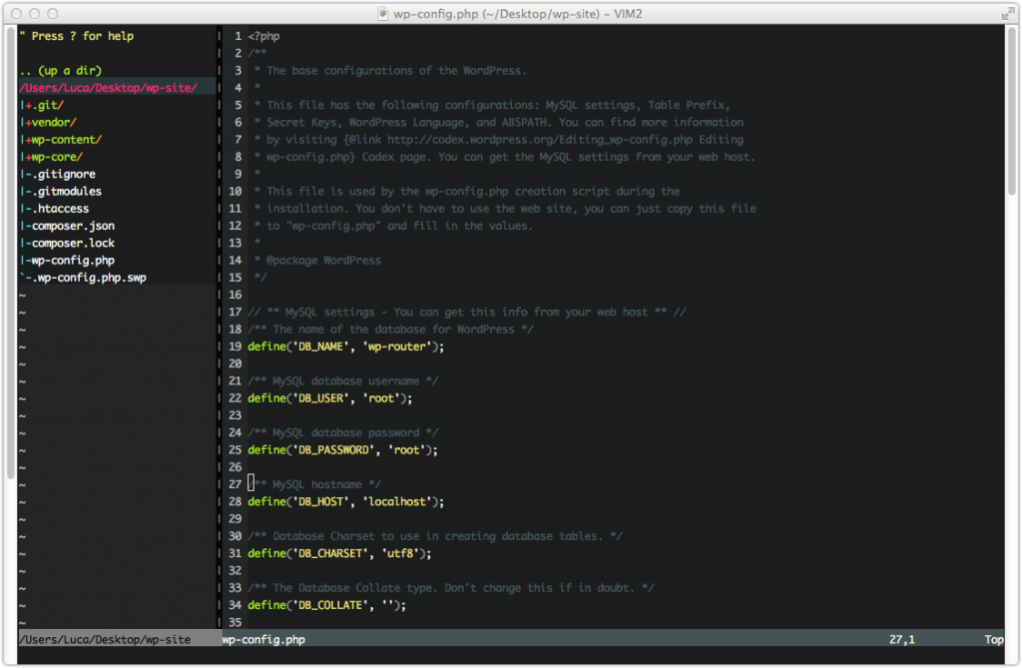Click the define DB_NAME line

[x=346, y=346]
